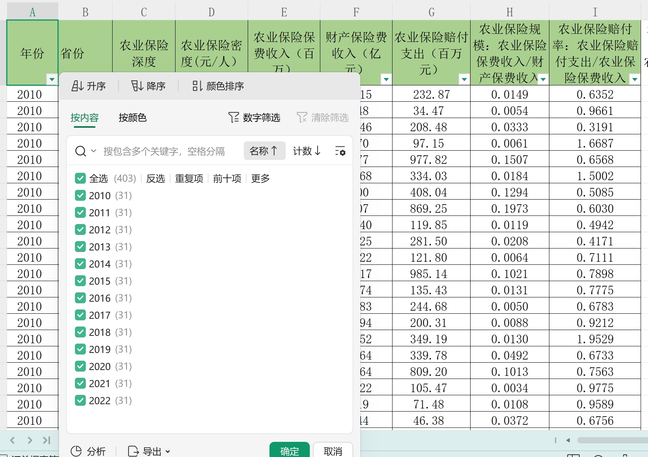Open the number filter (数字筛选) options
This screenshot has height=457, width=648.
(x=254, y=117)
